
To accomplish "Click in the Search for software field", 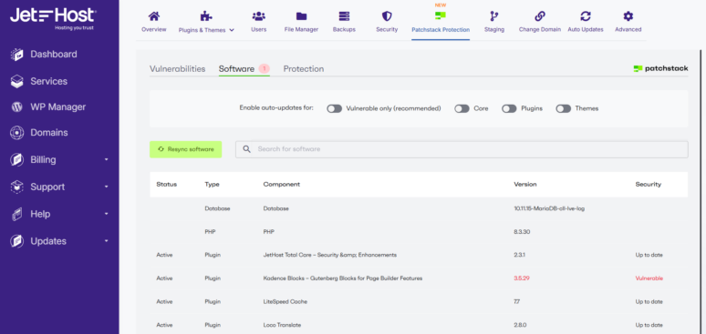I will [x=462, y=149].
